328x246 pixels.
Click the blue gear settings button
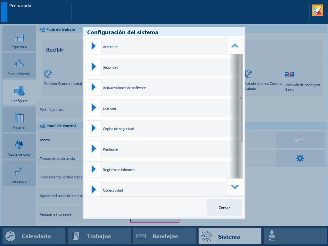click(x=300, y=158)
